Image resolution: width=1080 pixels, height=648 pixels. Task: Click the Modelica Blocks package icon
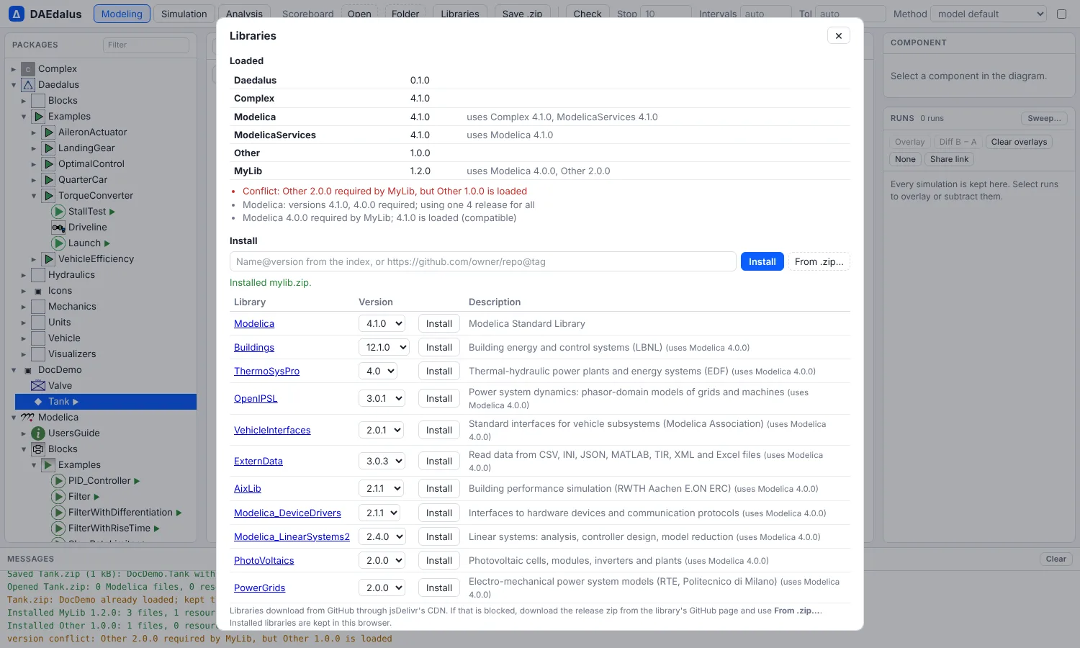(x=38, y=449)
